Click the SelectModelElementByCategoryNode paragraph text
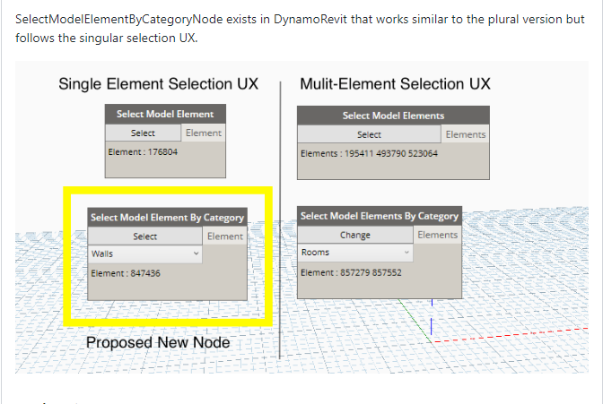603x404 pixels. point(300,29)
